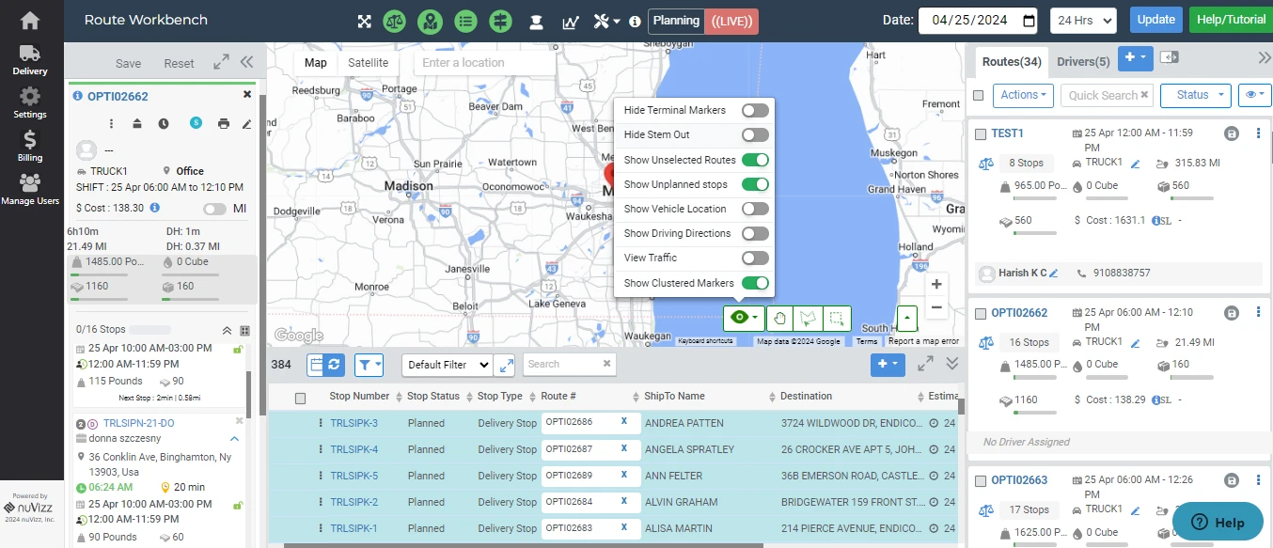Screen dimensions: 1273x548
Task: Click the blue Update button
Action: coord(1155,20)
